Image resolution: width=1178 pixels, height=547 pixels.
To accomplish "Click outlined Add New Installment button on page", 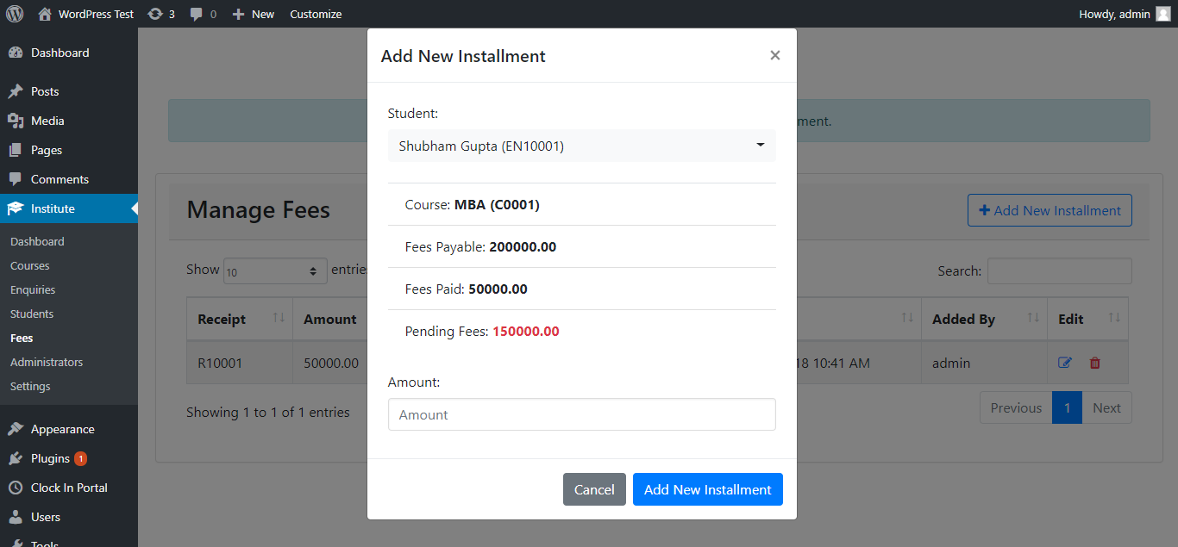I will pos(1050,210).
